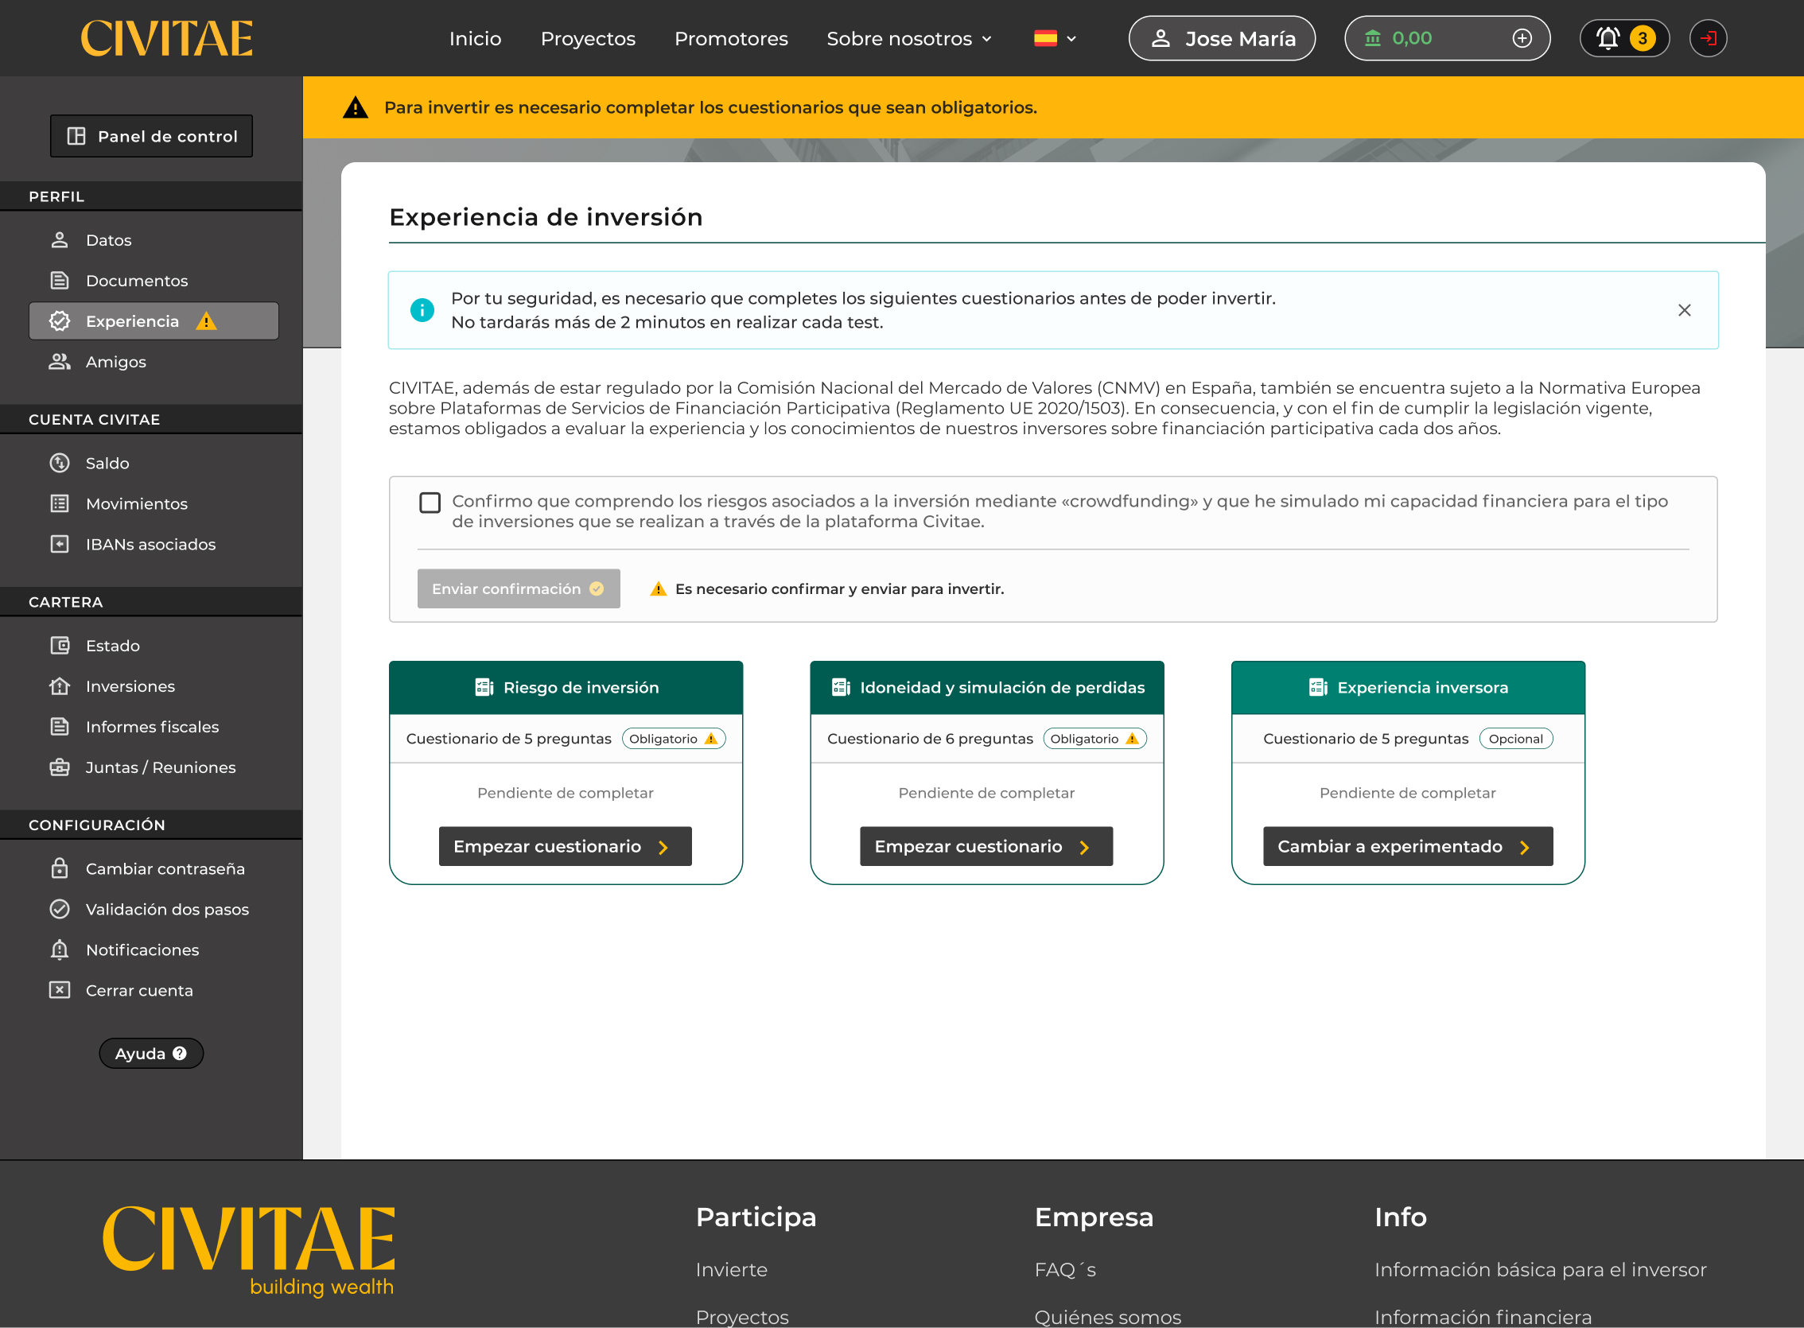Image resolution: width=1804 pixels, height=1328 pixels.
Task: Go to Inicio in the top navigation
Action: pos(475,39)
